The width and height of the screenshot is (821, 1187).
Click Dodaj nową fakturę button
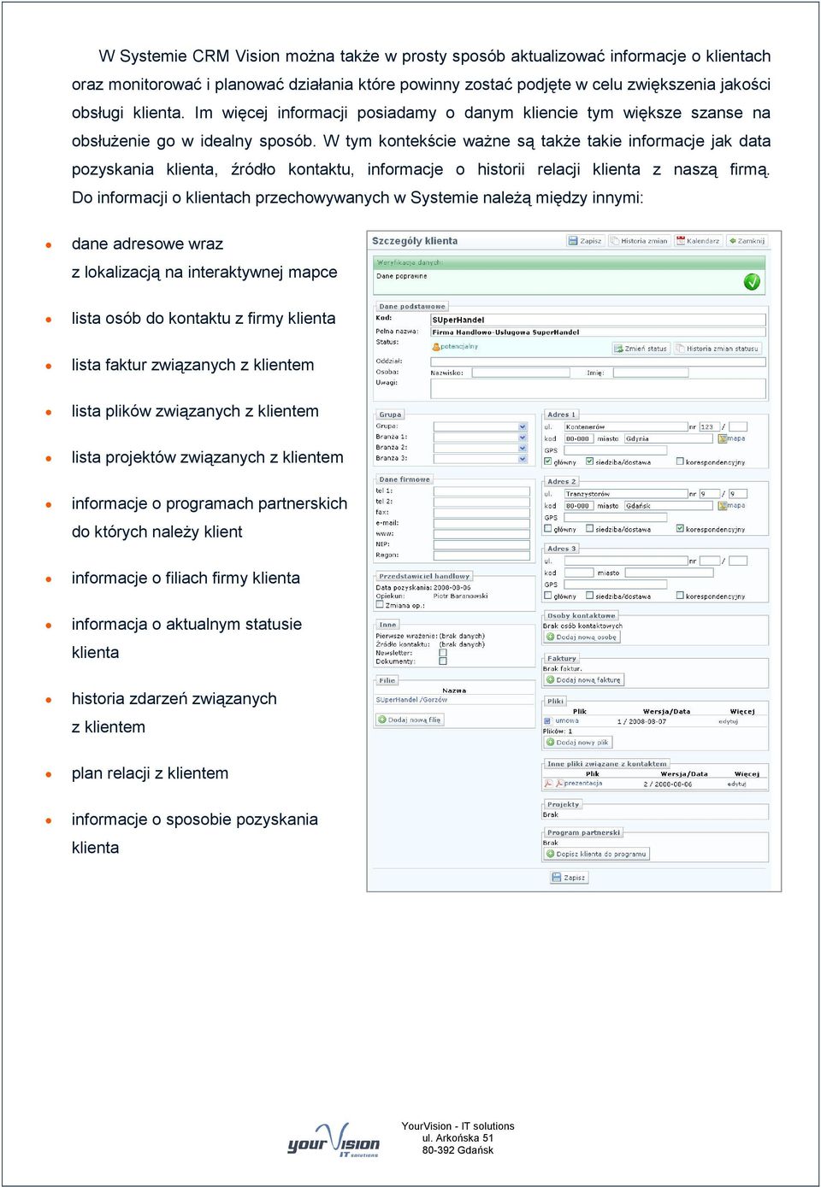click(584, 680)
